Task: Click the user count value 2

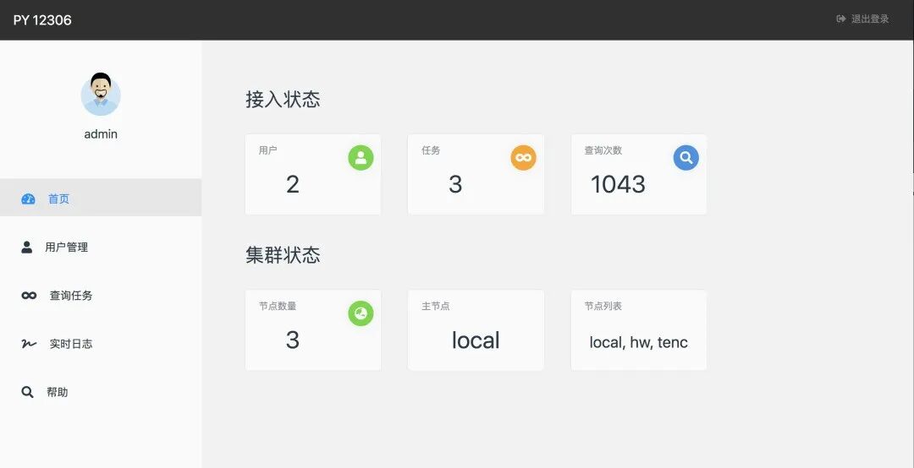Action: 293,184
